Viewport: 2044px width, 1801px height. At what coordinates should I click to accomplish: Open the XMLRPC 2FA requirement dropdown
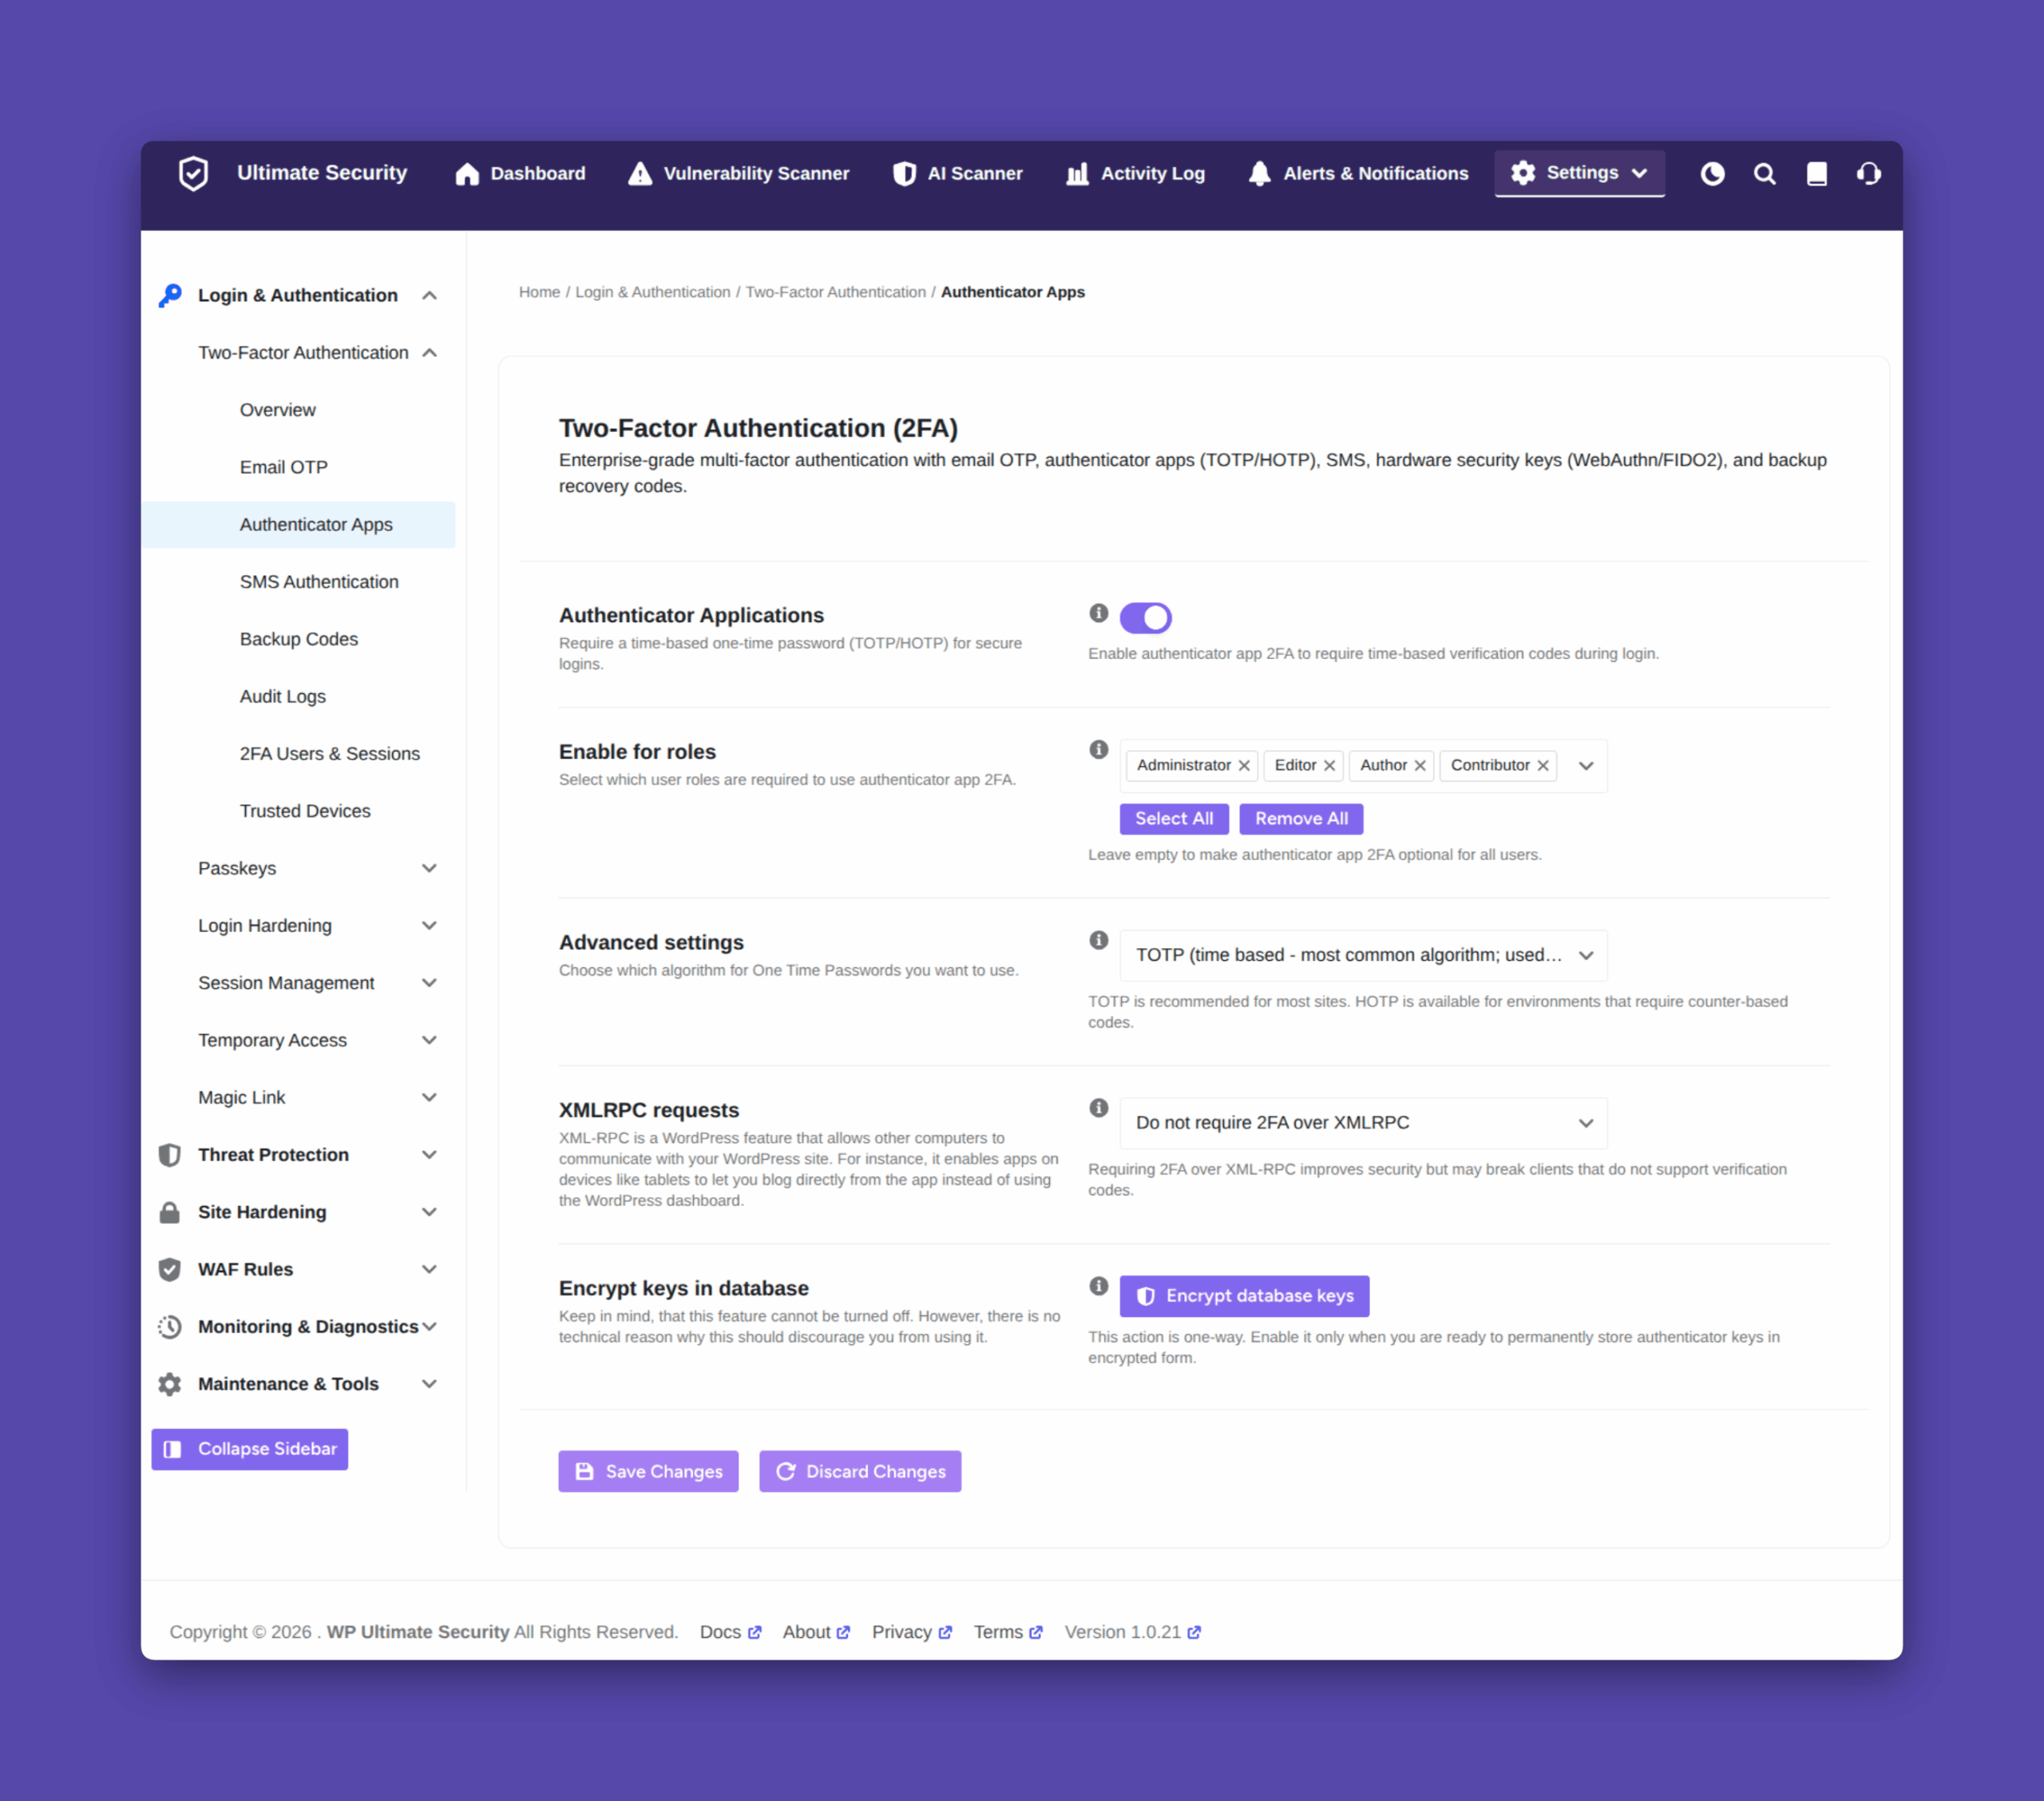[1363, 1124]
